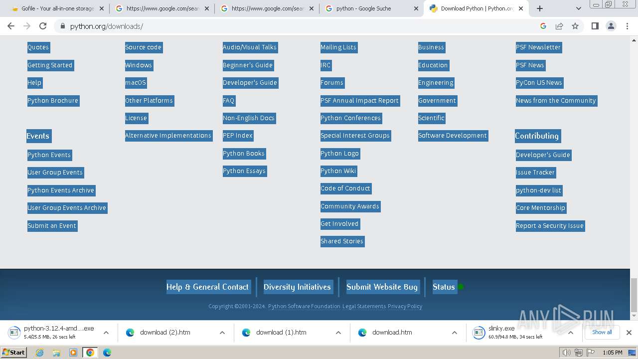This screenshot has width=638, height=359.
Task: Bookmark this page with the star icon
Action: (575, 26)
